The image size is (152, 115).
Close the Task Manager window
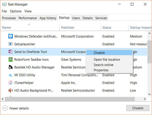[145, 4]
